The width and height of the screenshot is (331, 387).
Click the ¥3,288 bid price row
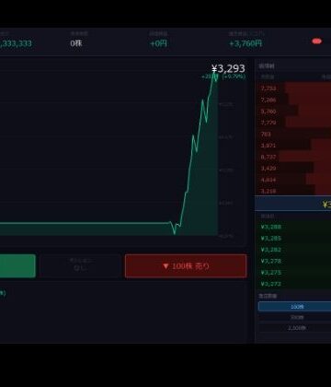[293, 227]
